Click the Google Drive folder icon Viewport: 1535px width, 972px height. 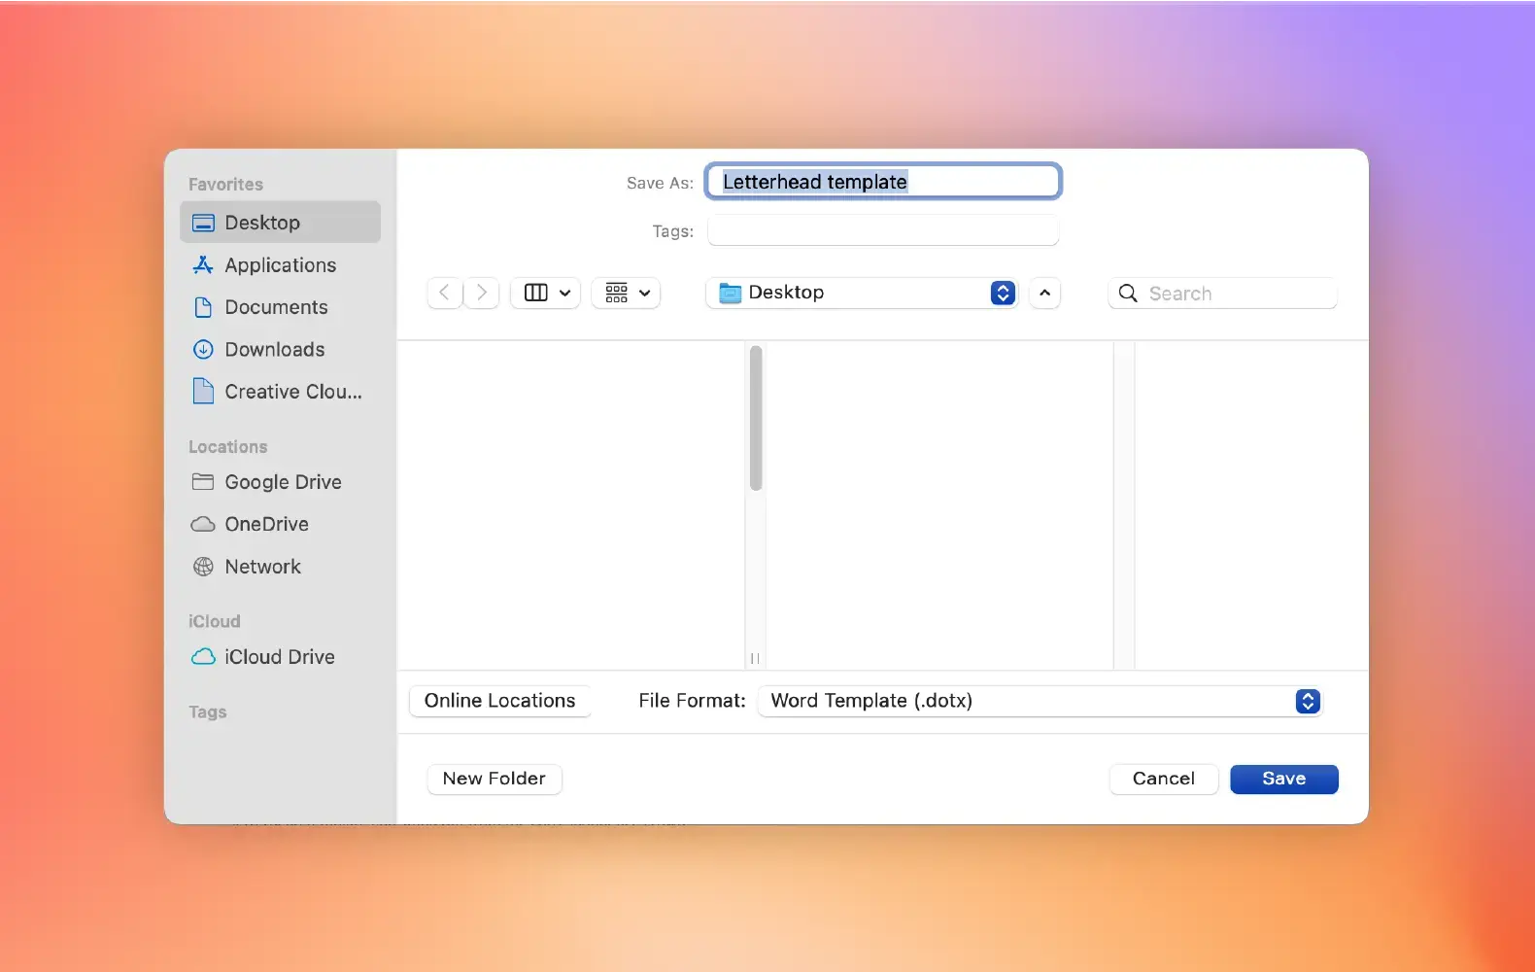203,481
